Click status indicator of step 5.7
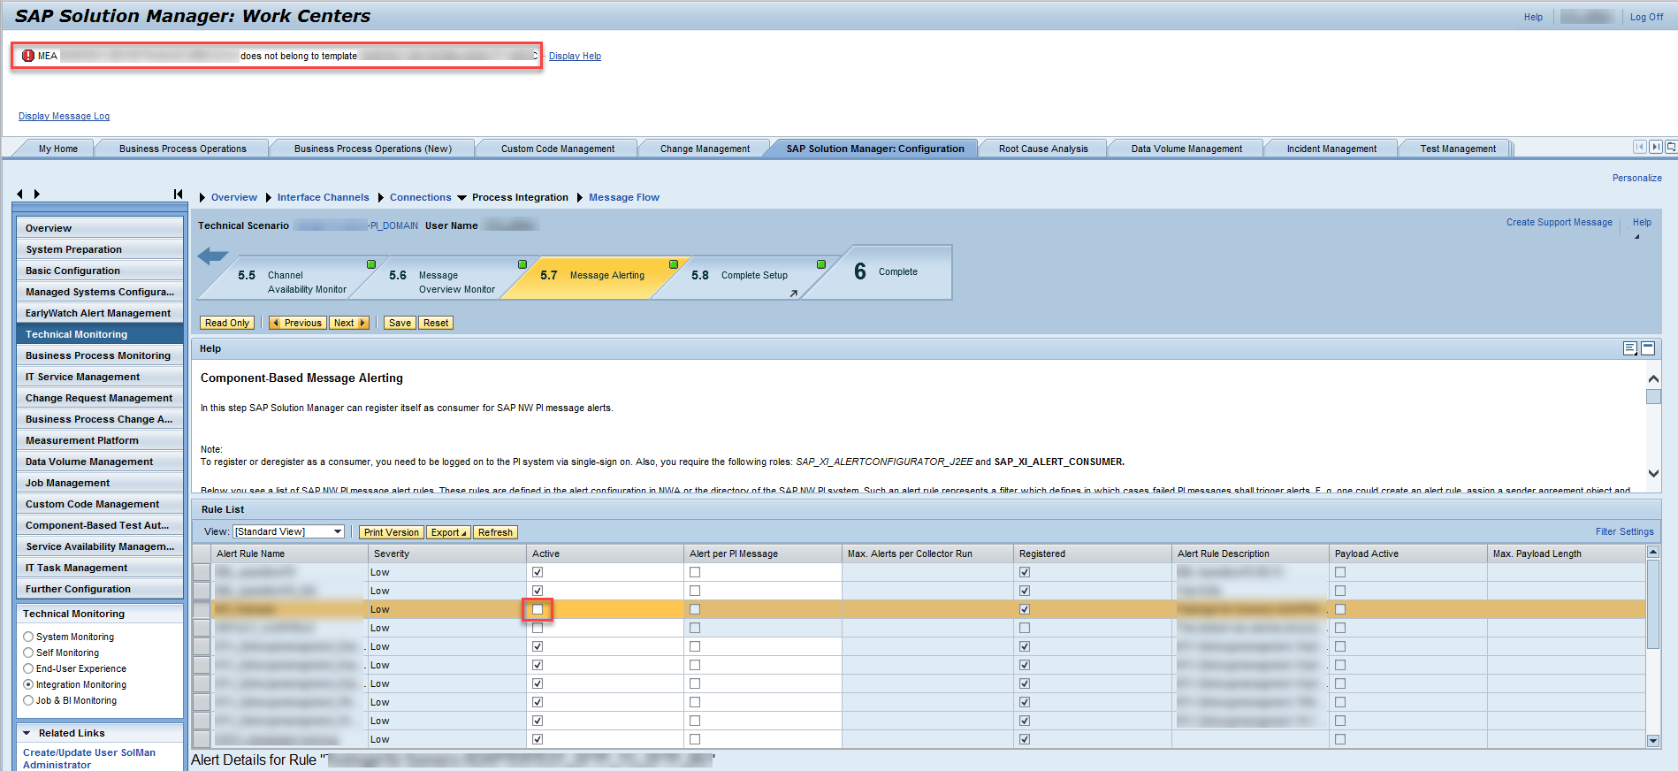This screenshot has width=1678, height=771. (x=674, y=264)
